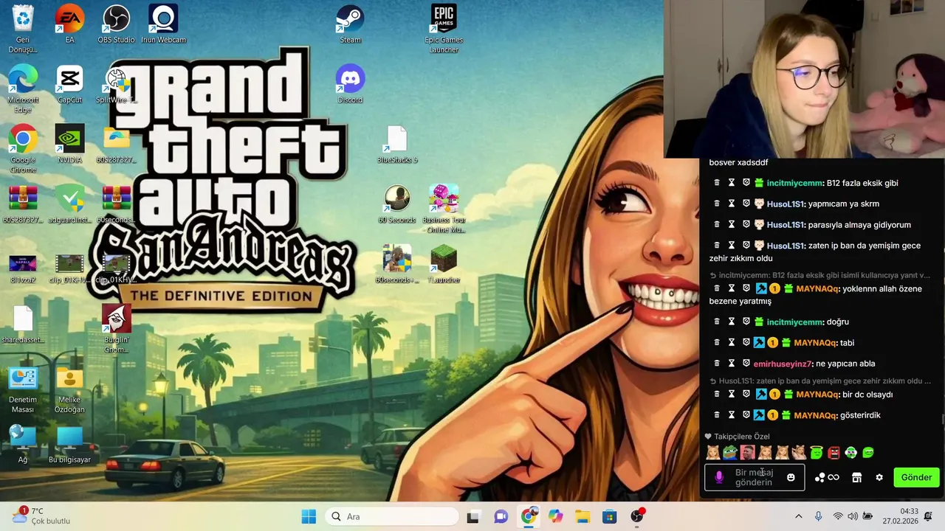945x531 pixels.
Task: Select Discord desktop icon
Action: 350,84
